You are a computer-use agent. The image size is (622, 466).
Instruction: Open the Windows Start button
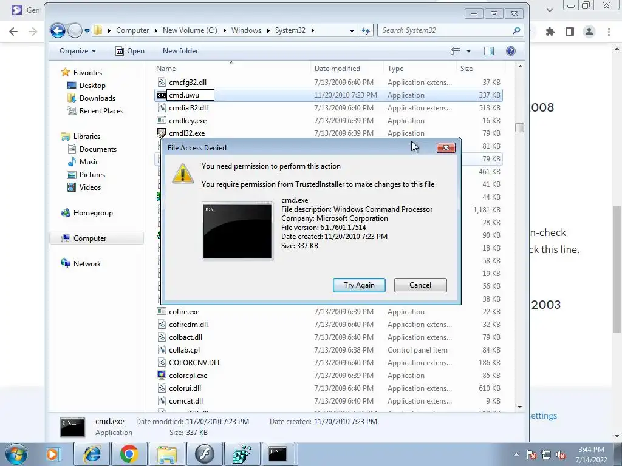(16, 454)
